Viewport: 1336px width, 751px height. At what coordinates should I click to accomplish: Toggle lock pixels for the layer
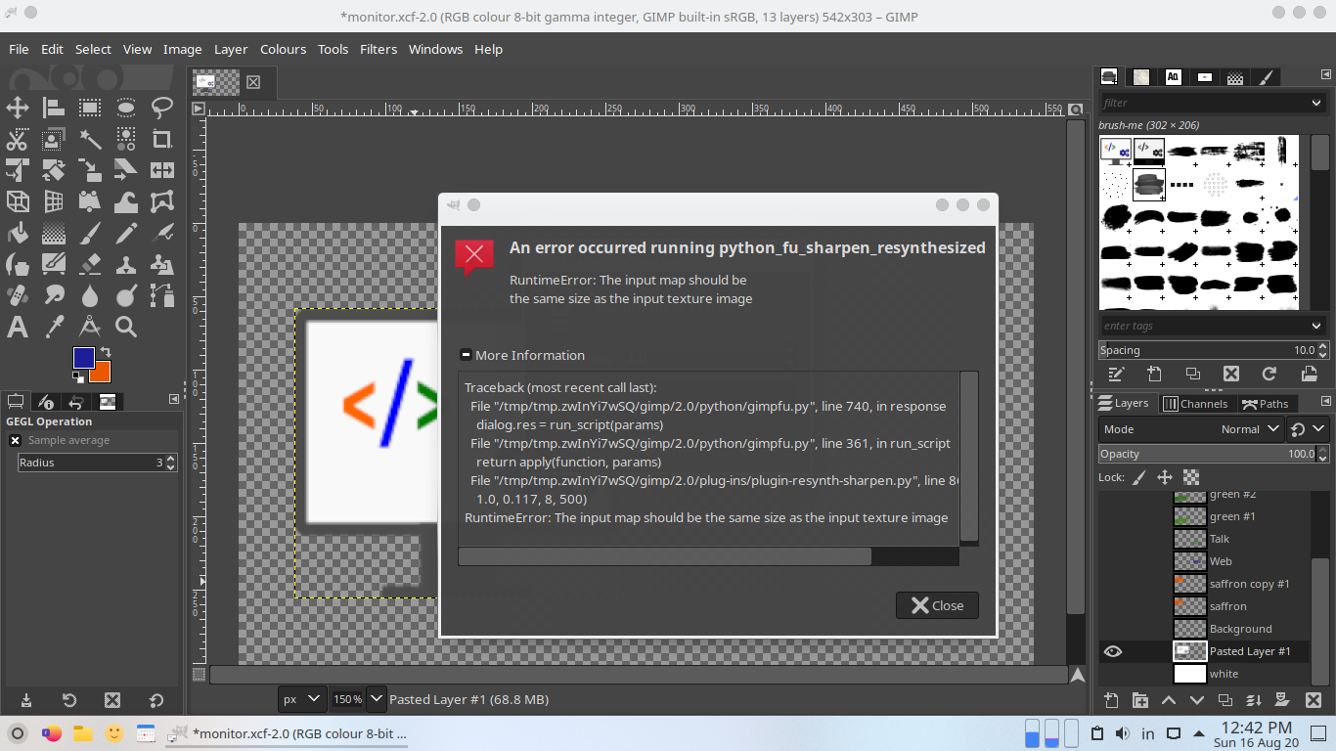1138,477
